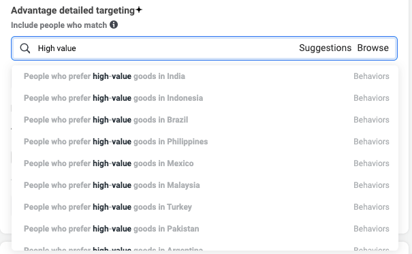Click Behaviors label on Pakistan row

pyautogui.click(x=371, y=229)
